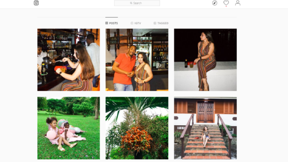Open the profile person icon
This screenshot has height=162, width=288.
coord(238,3)
